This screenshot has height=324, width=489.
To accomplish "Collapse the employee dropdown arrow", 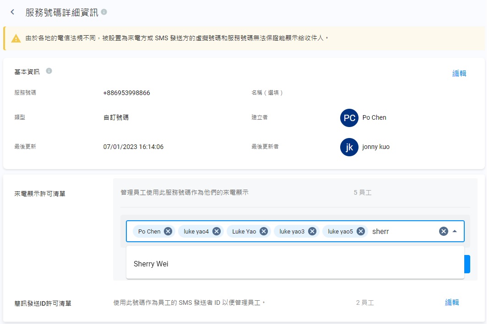I will [x=455, y=231].
